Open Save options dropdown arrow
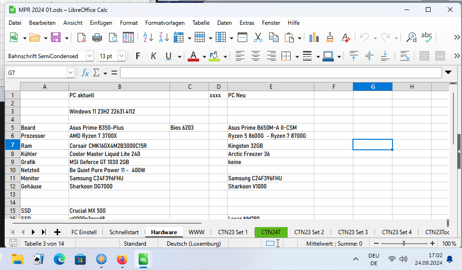462x270 pixels. pos(67,38)
